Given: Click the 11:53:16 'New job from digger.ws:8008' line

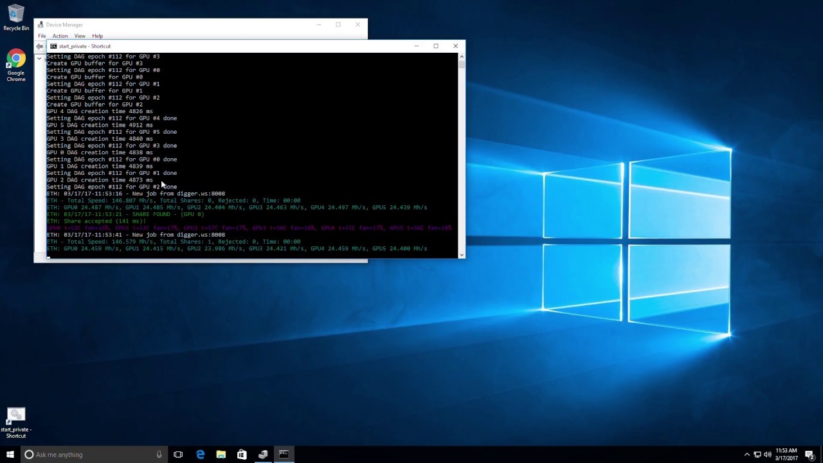Looking at the screenshot, I should (136, 194).
